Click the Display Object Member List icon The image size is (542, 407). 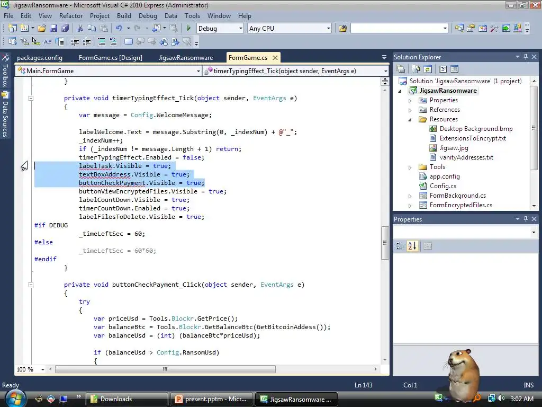[13, 41]
